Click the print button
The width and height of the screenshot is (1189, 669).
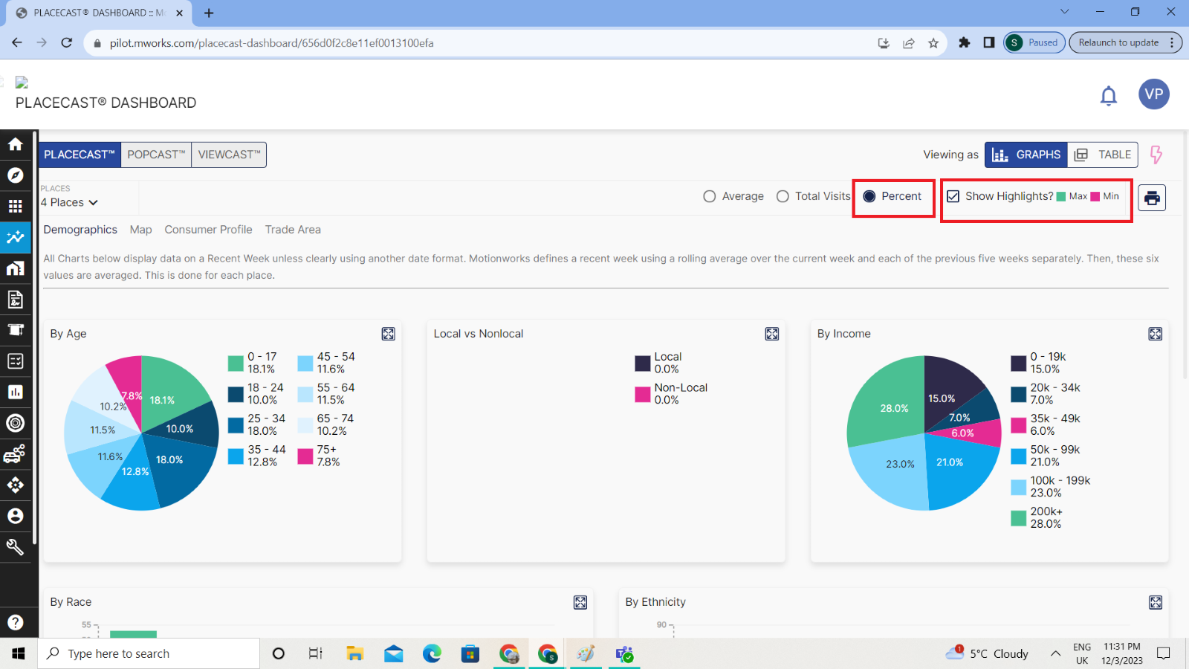point(1152,198)
